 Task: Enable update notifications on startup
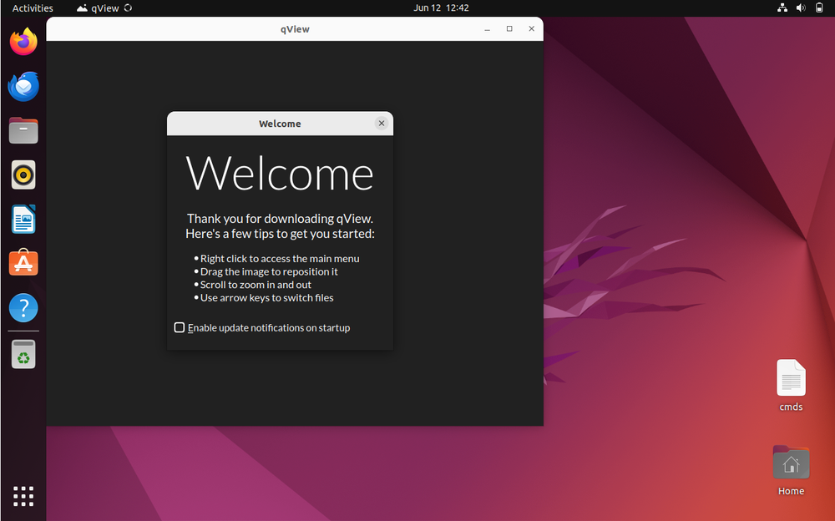pos(179,327)
